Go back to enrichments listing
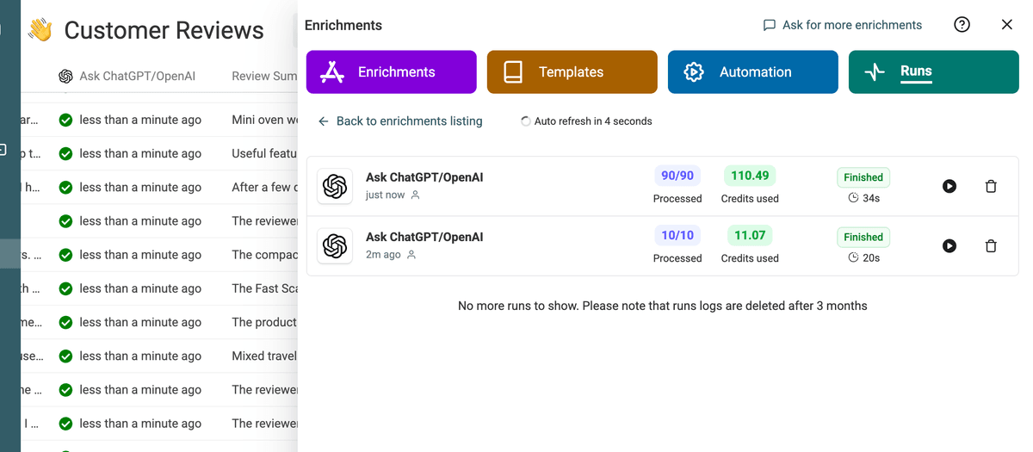Image resolution: width=1033 pixels, height=452 pixels. [x=400, y=121]
